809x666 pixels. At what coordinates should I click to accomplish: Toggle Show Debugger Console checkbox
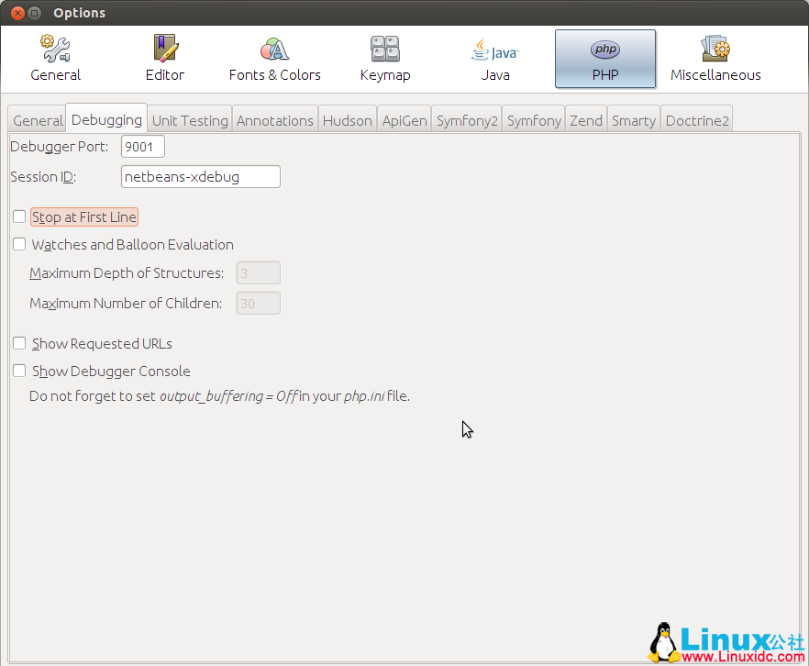click(x=19, y=371)
